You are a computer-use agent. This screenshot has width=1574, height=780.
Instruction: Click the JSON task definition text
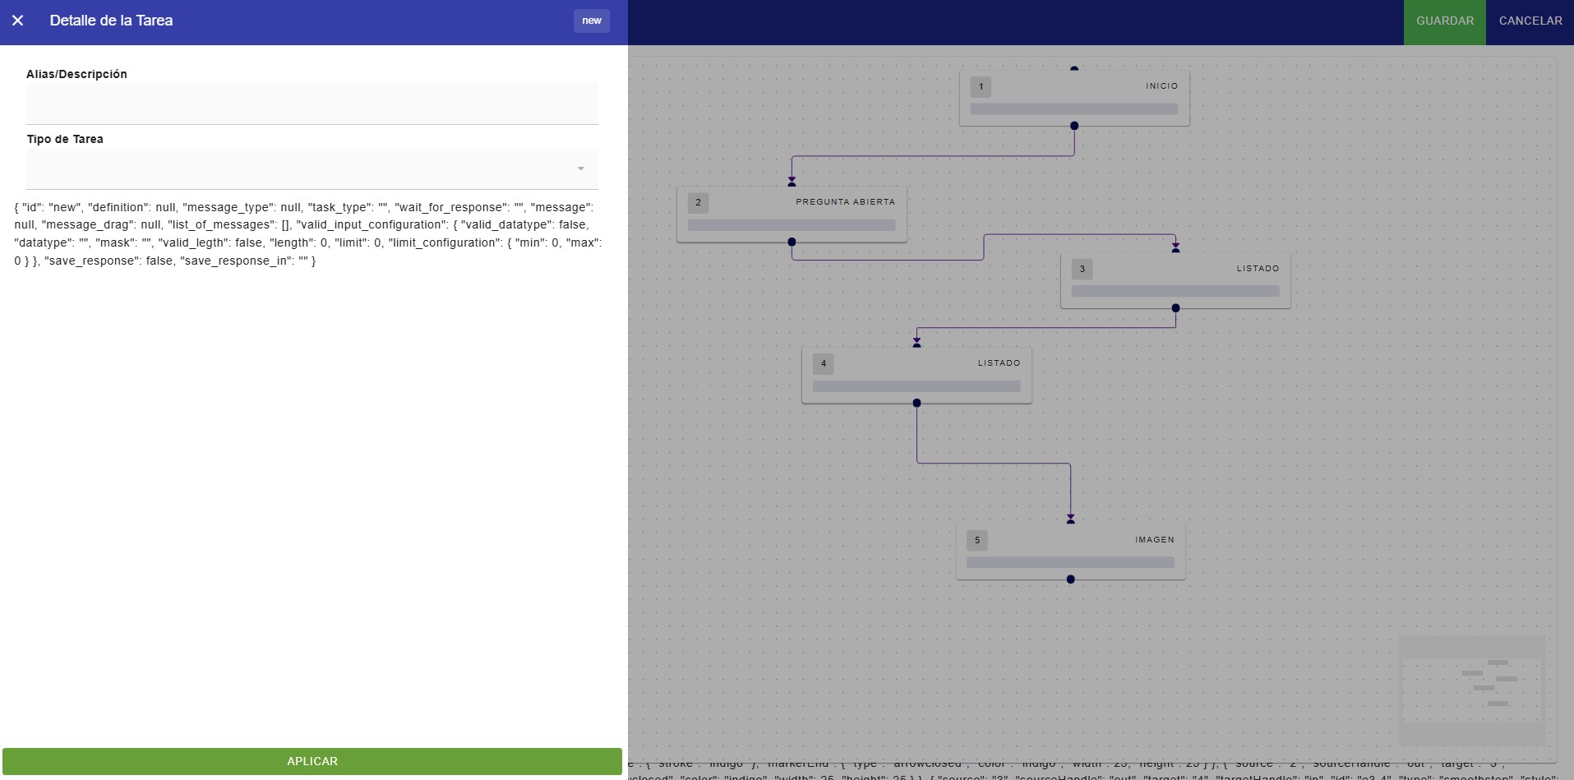pyautogui.click(x=308, y=234)
